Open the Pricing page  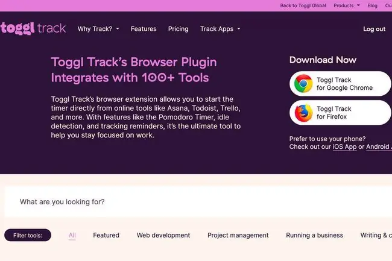[x=179, y=29]
